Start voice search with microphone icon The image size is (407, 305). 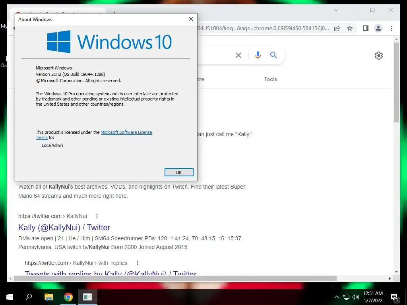coord(258,55)
